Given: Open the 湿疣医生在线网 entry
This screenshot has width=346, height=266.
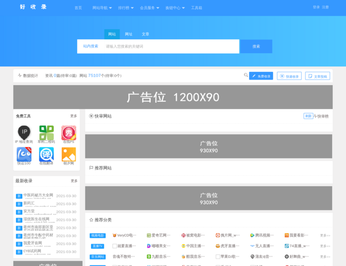Looking at the screenshot, I should click(36, 219).
